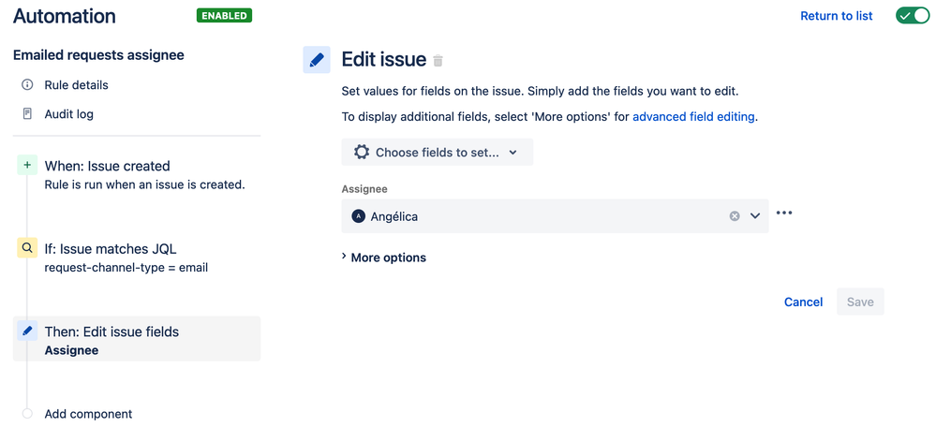This screenshot has width=936, height=427.
Task: Open the three-dots menu beside Assignee
Action: point(784,213)
